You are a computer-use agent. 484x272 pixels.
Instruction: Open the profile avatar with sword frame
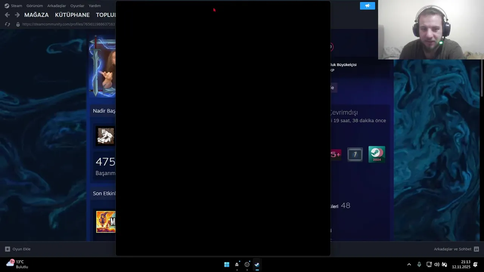pyautogui.click(x=102, y=67)
